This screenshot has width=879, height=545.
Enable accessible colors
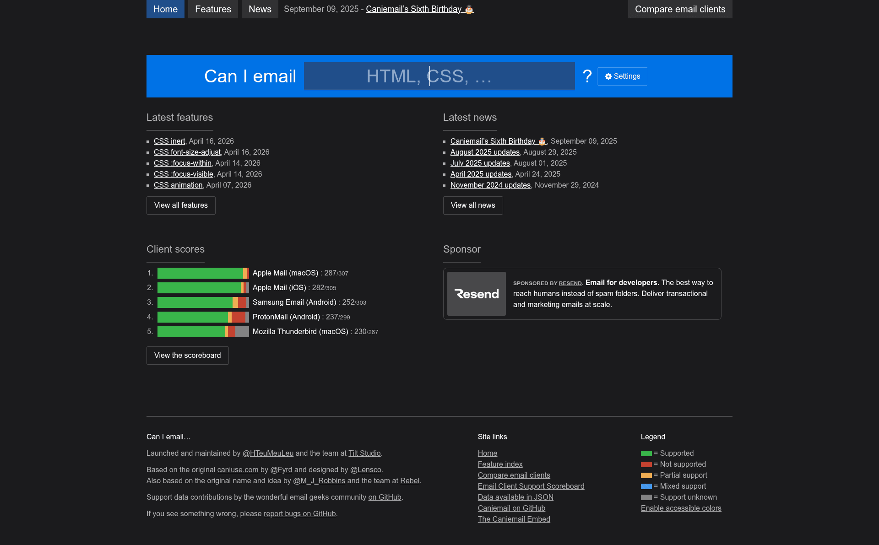pos(681,508)
